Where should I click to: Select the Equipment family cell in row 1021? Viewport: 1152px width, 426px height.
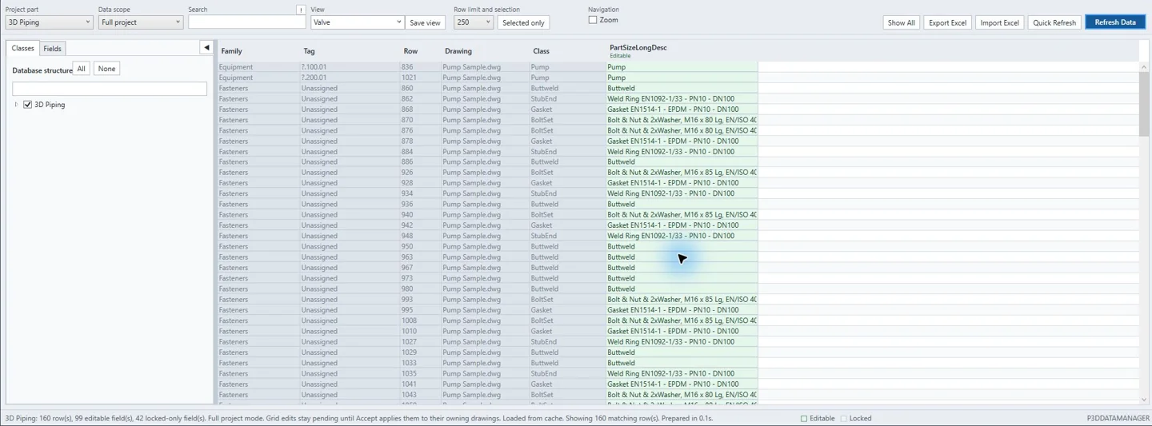point(258,78)
